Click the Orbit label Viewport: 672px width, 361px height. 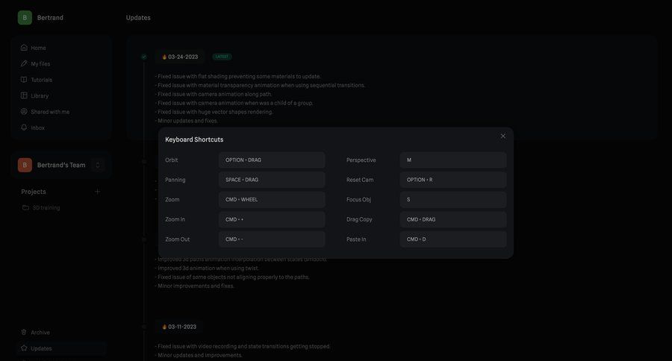[172, 160]
